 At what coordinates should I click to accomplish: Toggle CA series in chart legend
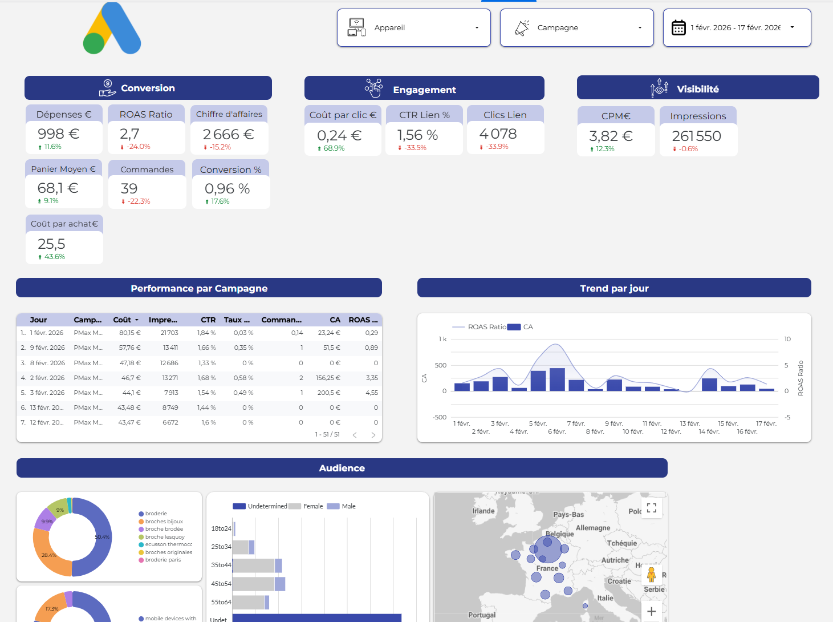[521, 327]
